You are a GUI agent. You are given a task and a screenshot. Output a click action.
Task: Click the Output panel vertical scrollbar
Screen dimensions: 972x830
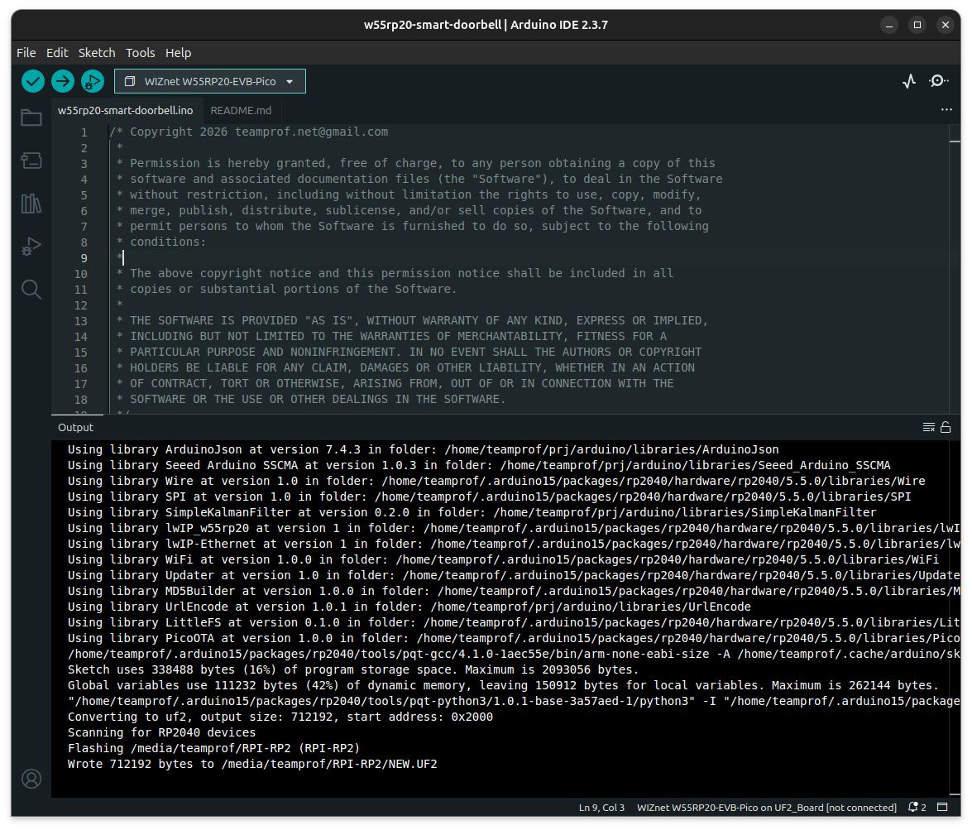click(x=955, y=618)
